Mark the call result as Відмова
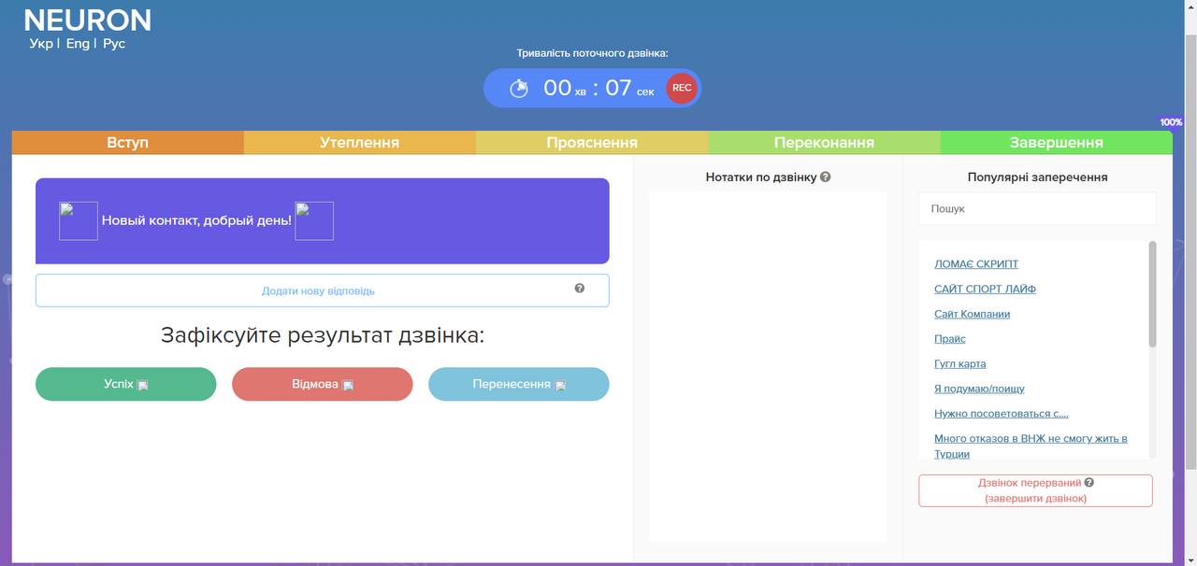The height and width of the screenshot is (566, 1197). click(323, 384)
